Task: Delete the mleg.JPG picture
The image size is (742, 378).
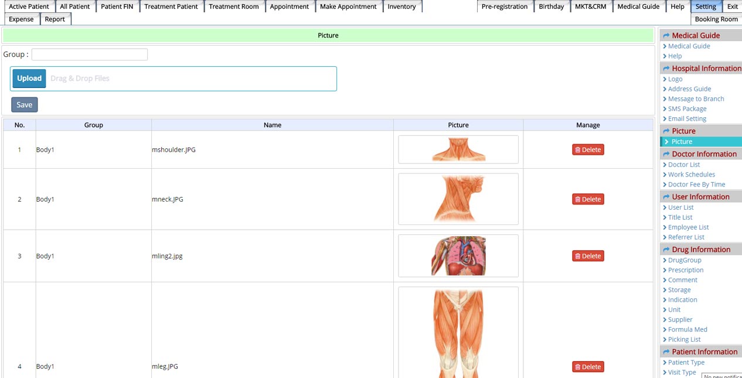Action: (x=588, y=367)
